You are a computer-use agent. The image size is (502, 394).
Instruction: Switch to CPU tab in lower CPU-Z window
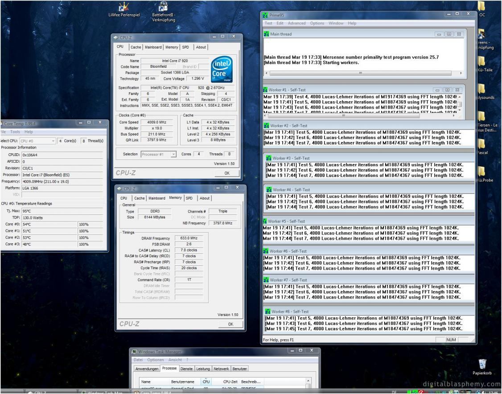coord(123,198)
